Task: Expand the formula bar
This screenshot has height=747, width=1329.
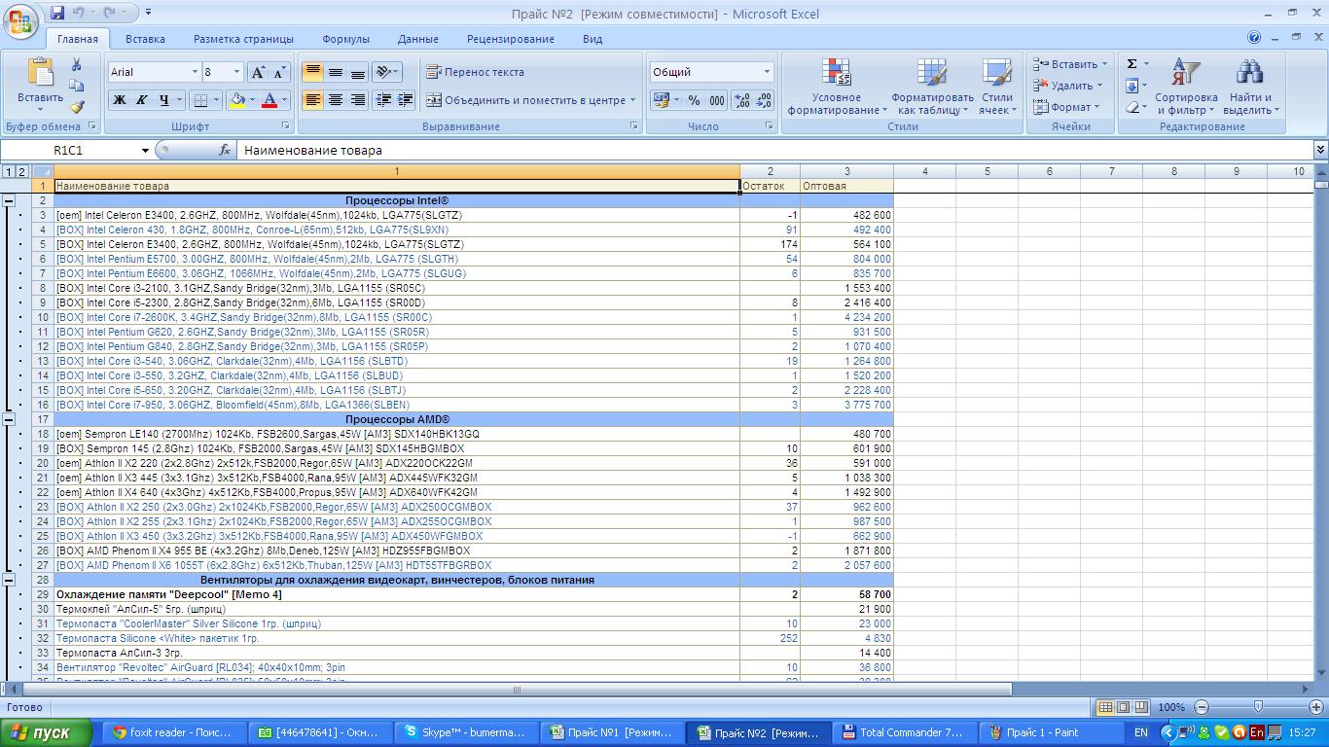Action: point(1320,150)
